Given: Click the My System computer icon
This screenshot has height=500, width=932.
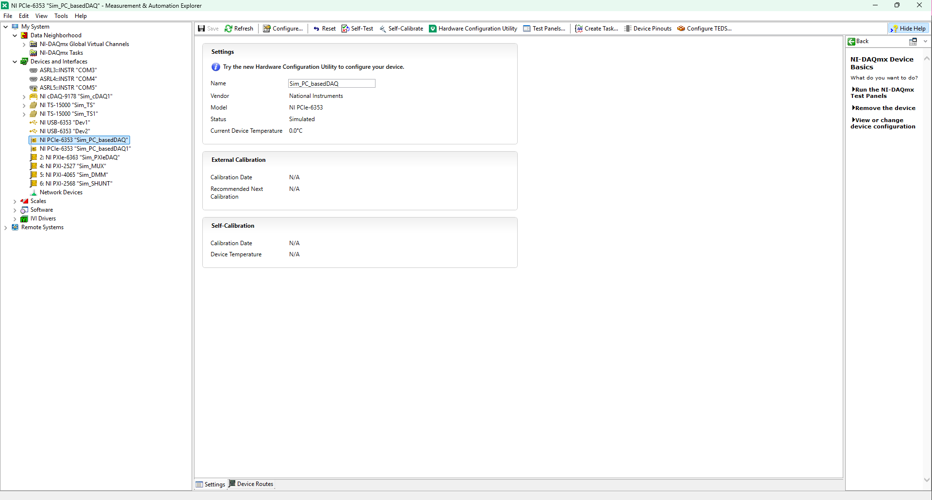Looking at the screenshot, I should pyautogui.click(x=15, y=27).
